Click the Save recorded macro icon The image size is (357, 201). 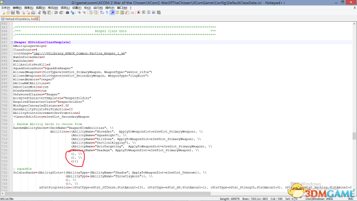[158, 13]
